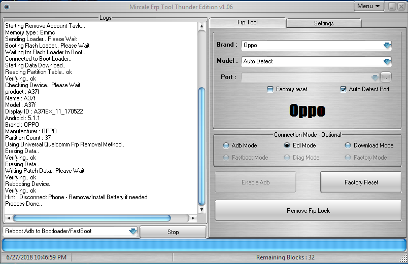408x264 pixels.
Task: Close the Miracle Frp Tool window
Action: click(401, 6)
